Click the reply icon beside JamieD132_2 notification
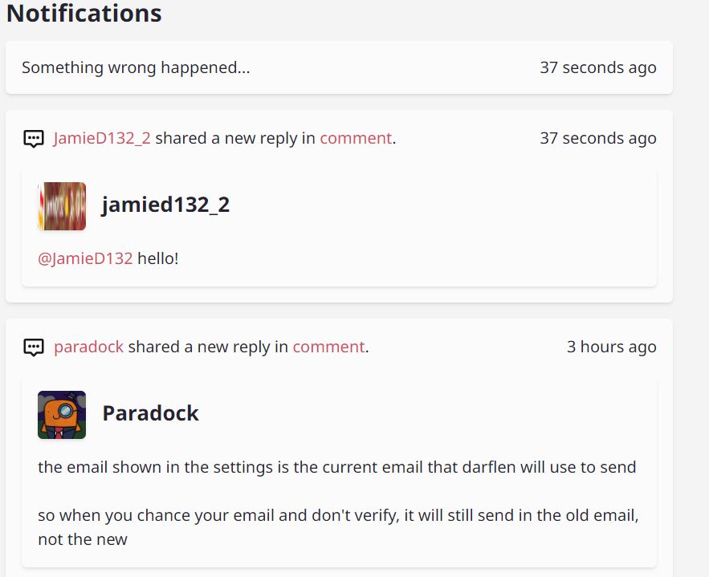This screenshot has height=577, width=709. (34, 139)
